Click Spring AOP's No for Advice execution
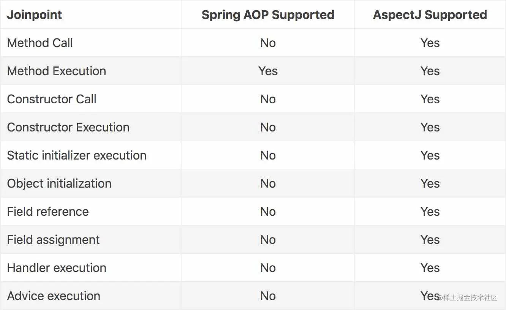Viewport: 506px width, 310px height. coord(268,296)
